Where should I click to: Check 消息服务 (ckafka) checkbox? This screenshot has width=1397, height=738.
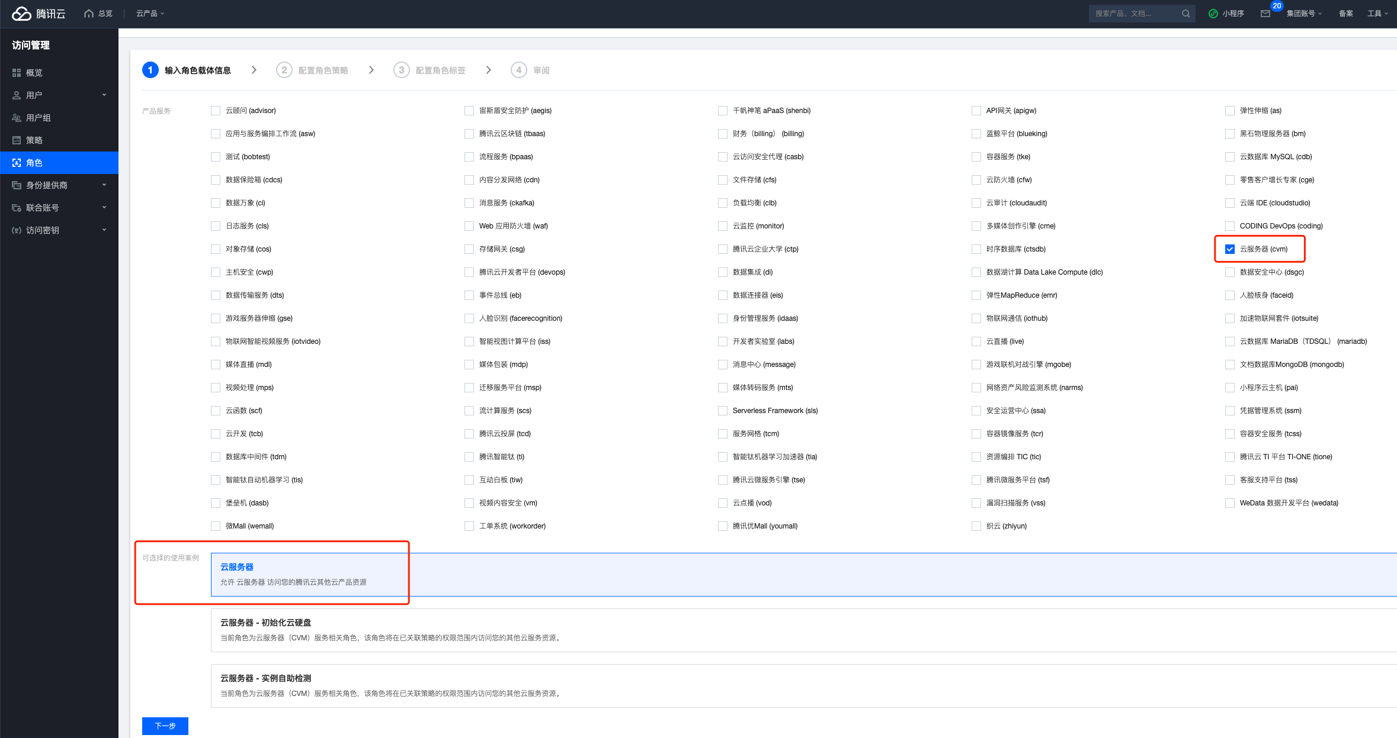pos(469,203)
